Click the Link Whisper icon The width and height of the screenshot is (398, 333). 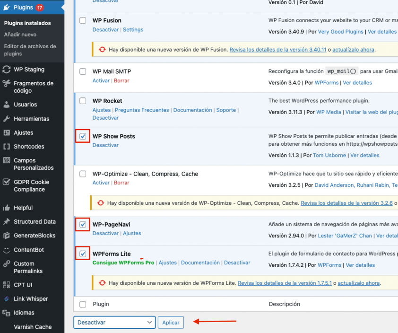tap(7, 299)
